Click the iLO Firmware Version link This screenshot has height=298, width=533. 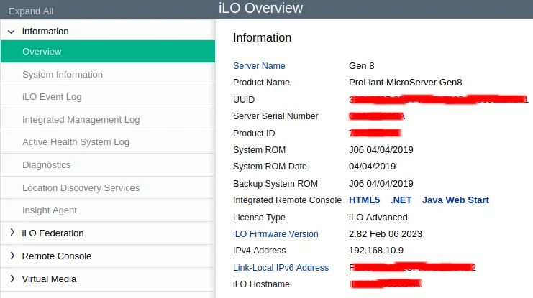[x=275, y=234]
